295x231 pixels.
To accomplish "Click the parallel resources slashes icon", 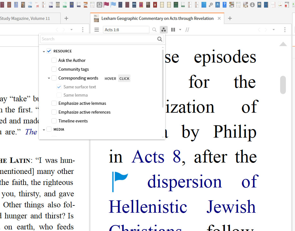I will 187,30.
